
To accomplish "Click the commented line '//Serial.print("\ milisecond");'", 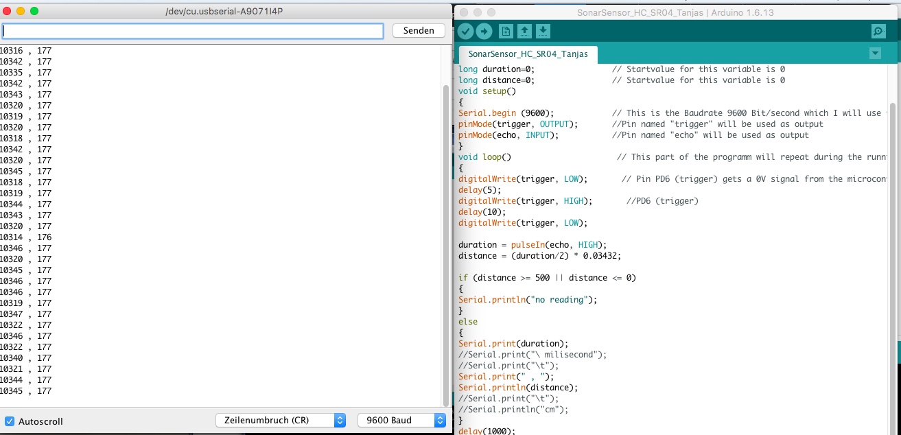I will (x=533, y=355).
